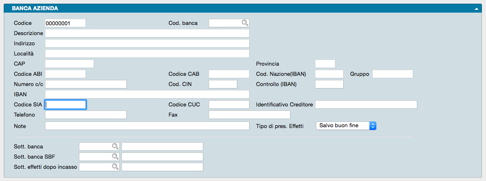Click search icon in Sott. banca SBF
486x181 pixels.
(115, 157)
